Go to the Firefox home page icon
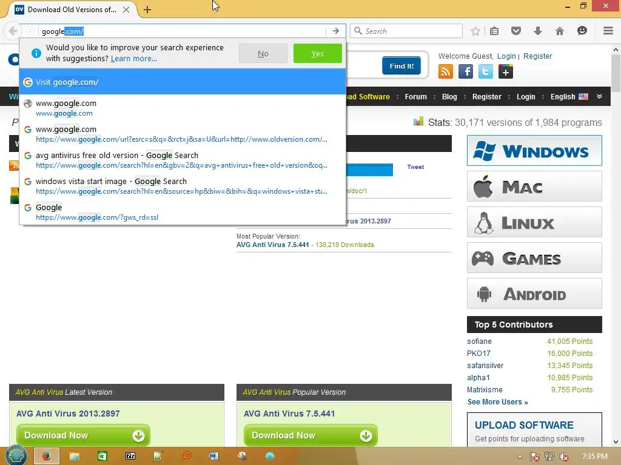 click(x=559, y=31)
